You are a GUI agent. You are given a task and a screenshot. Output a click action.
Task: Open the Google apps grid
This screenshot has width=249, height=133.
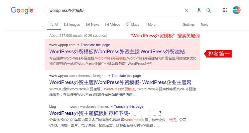point(225,10)
